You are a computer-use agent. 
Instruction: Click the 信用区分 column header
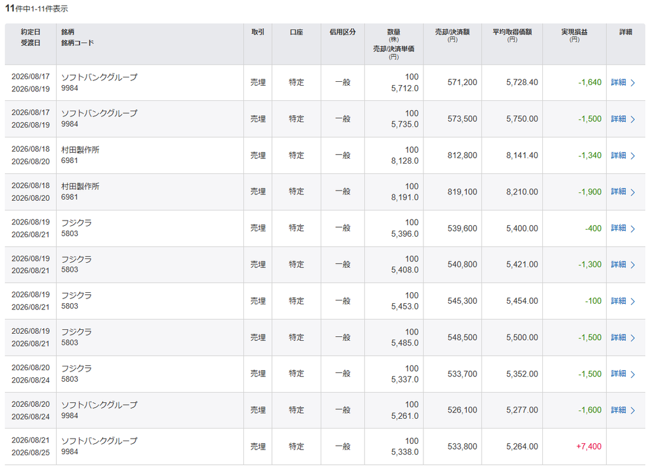342,32
